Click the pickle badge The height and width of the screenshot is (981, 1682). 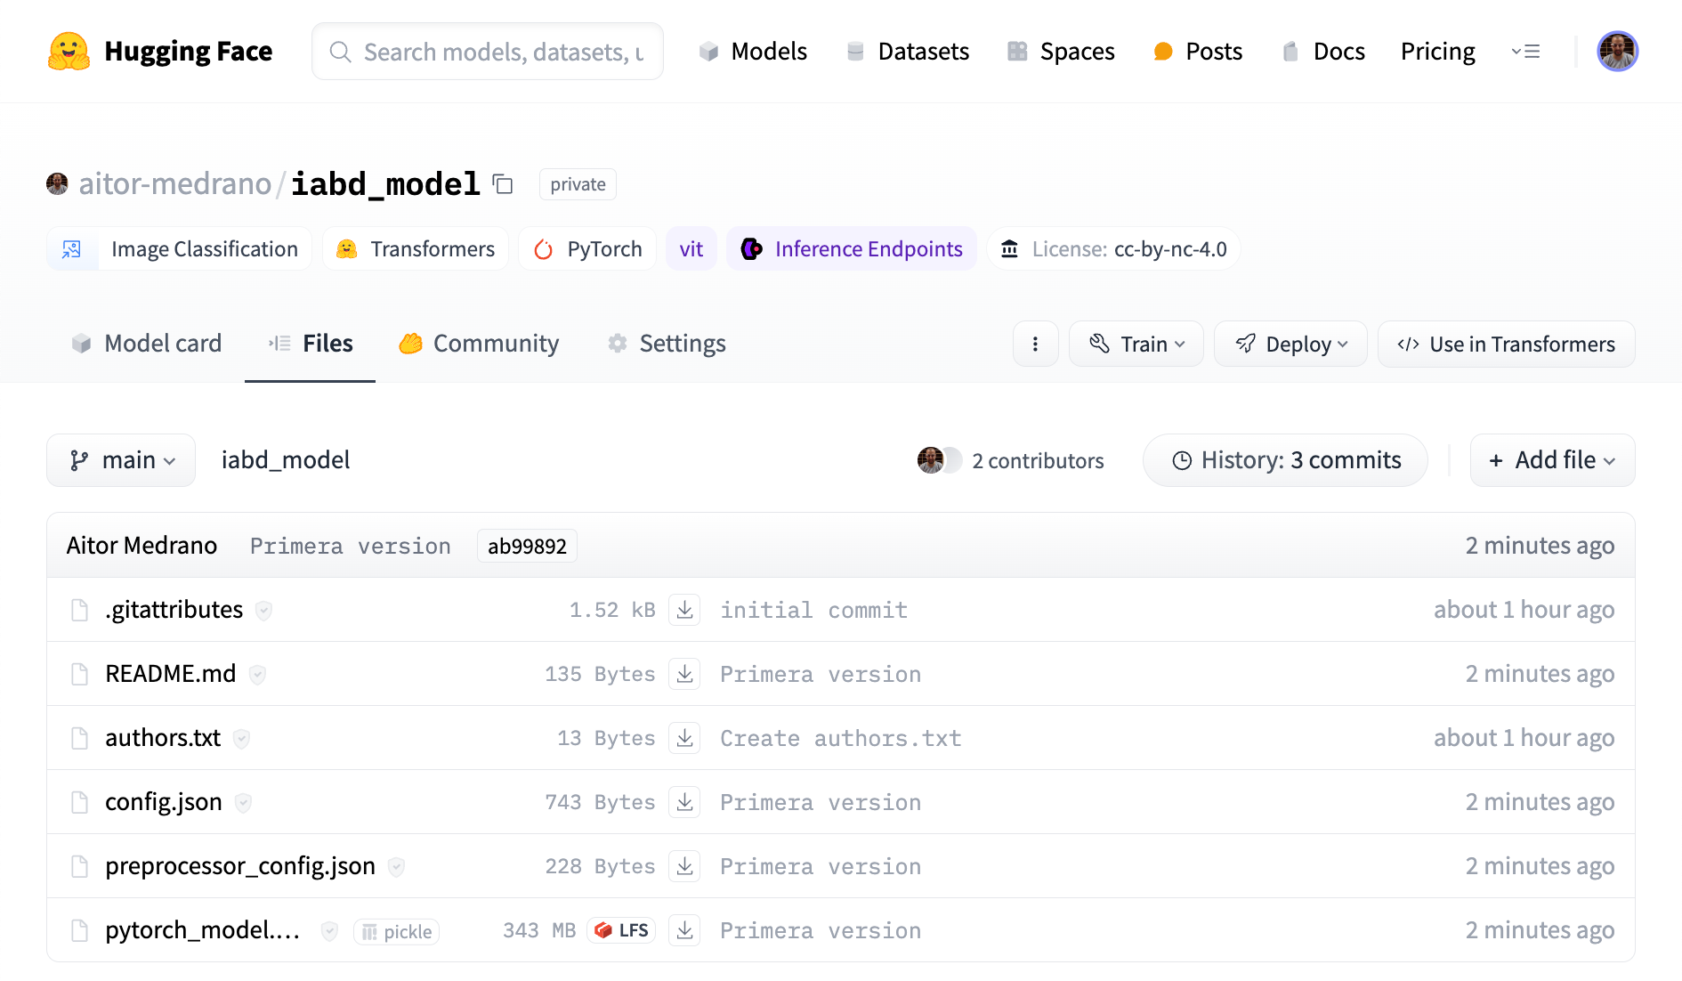[396, 931]
